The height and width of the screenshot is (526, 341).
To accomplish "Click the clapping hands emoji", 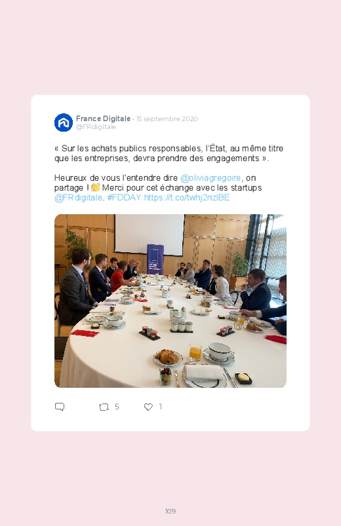I will click(96, 187).
